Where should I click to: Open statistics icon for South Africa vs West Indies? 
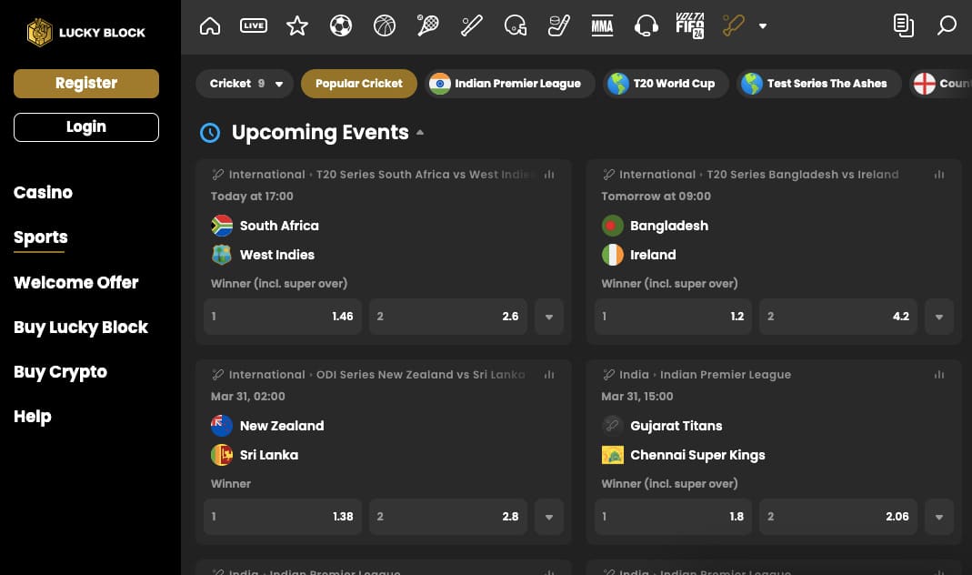(x=549, y=175)
